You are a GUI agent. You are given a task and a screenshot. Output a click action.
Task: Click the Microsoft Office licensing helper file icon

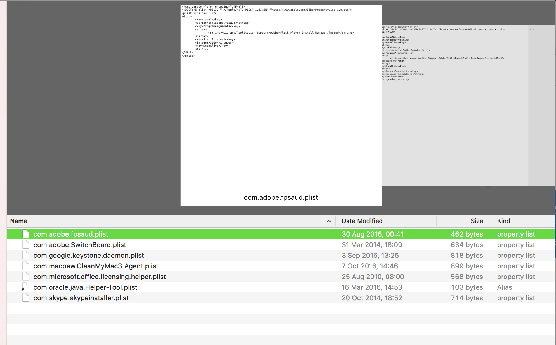click(26, 277)
